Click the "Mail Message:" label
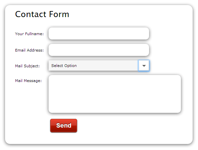The height and width of the screenshot is (150, 198). (28, 81)
